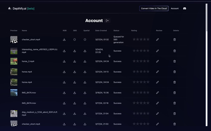The width and height of the screenshot is (211, 131).
Task: Download Spatial for IMG_8474.mov dated 3/18/24
Action: pos(85,93)
